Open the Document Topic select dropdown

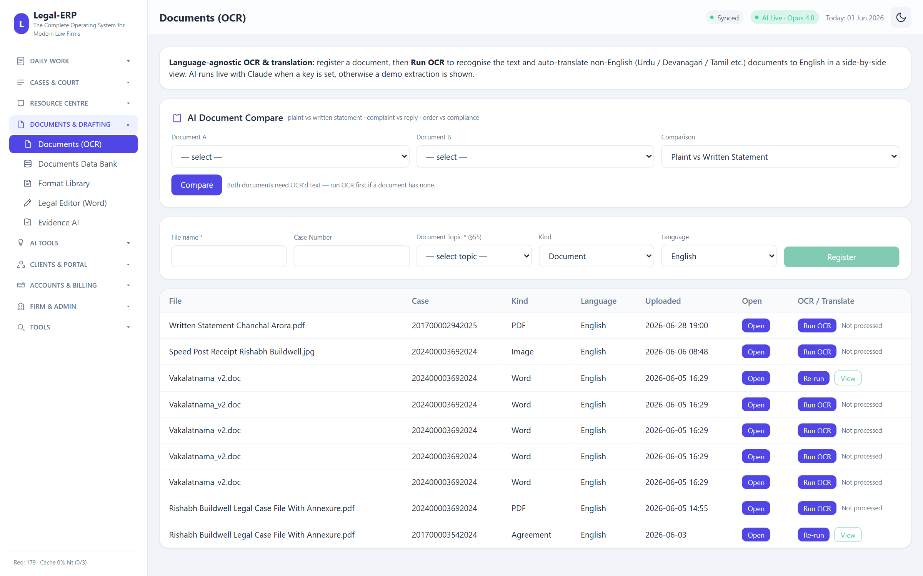click(474, 257)
